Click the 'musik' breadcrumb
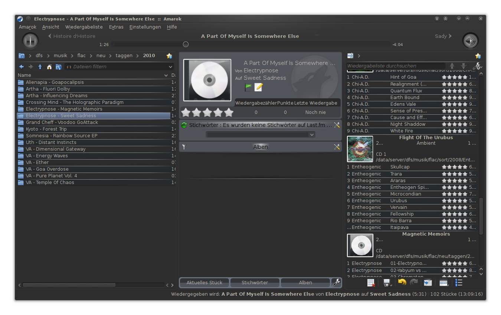This screenshot has height=315, width=501. [60, 56]
